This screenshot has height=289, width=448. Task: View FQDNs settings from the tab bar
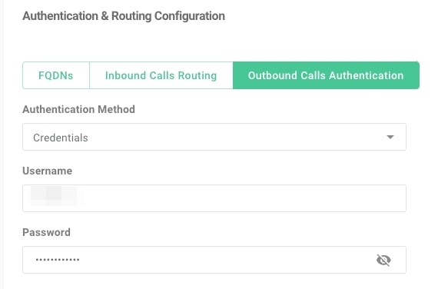tap(56, 75)
